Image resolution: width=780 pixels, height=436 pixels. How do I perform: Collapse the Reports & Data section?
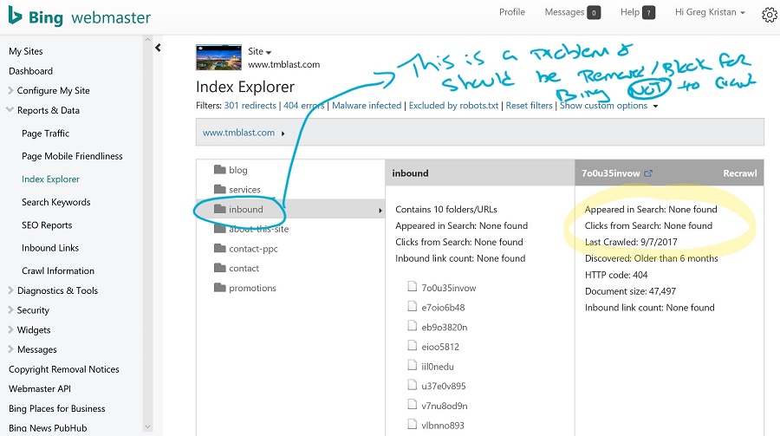[x=10, y=109]
